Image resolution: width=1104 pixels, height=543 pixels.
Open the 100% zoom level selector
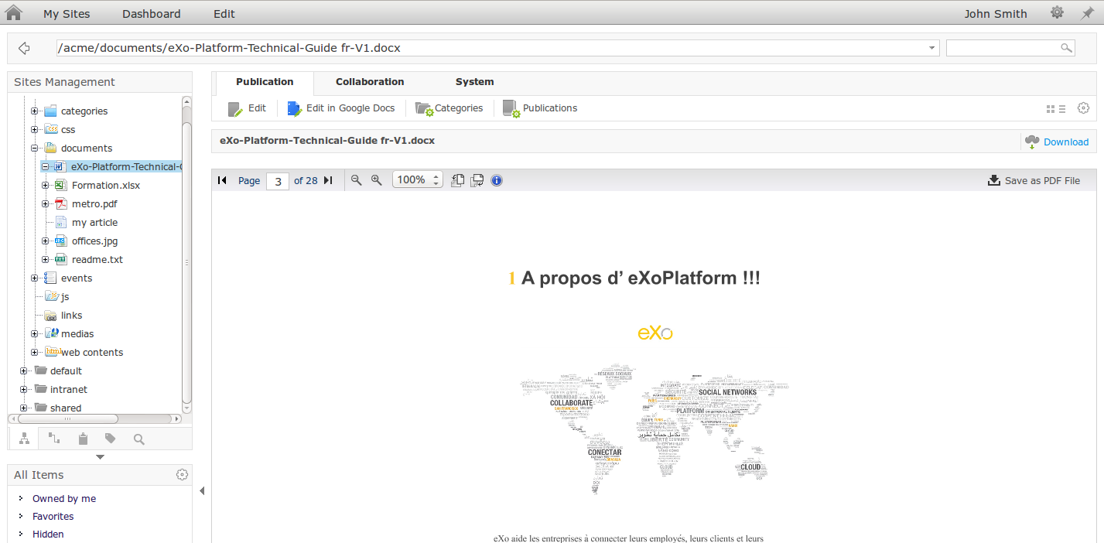pos(417,179)
